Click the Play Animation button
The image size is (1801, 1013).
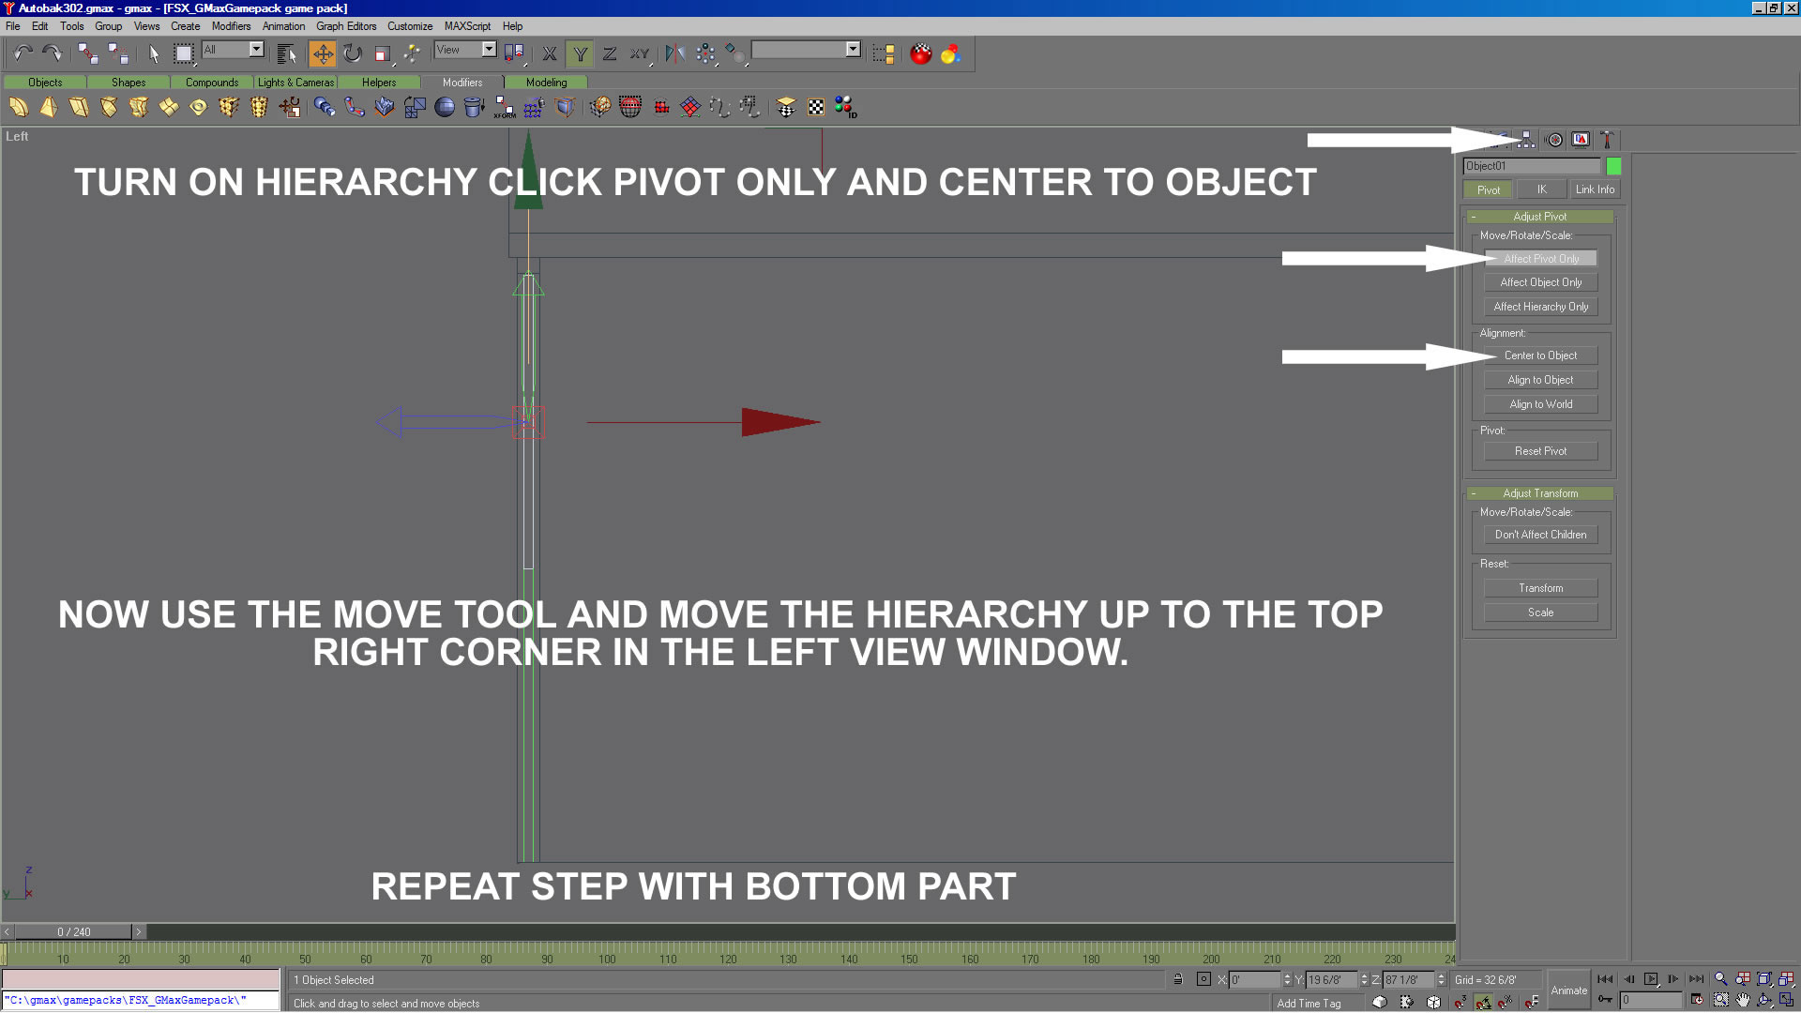tap(1650, 979)
